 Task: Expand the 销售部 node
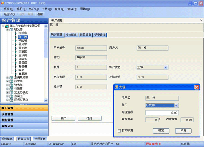click(7, 85)
